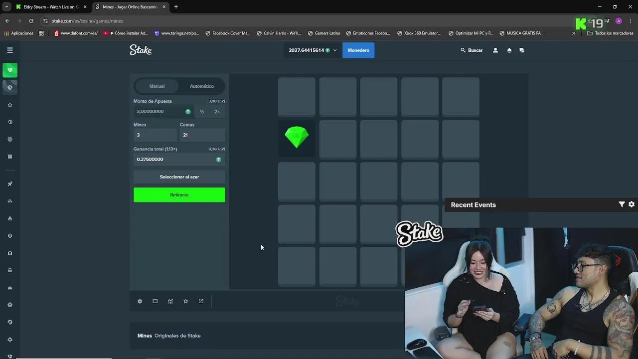Expand the hidden bookmarks overflow chevron
Image resolution: width=638 pixels, height=359 pixels.
(573, 33)
